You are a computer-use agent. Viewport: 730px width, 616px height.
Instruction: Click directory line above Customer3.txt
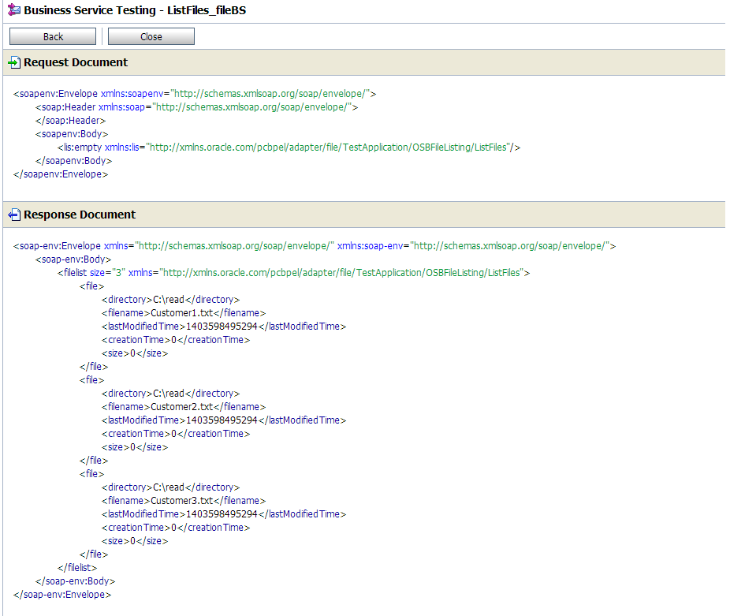point(170,487)
